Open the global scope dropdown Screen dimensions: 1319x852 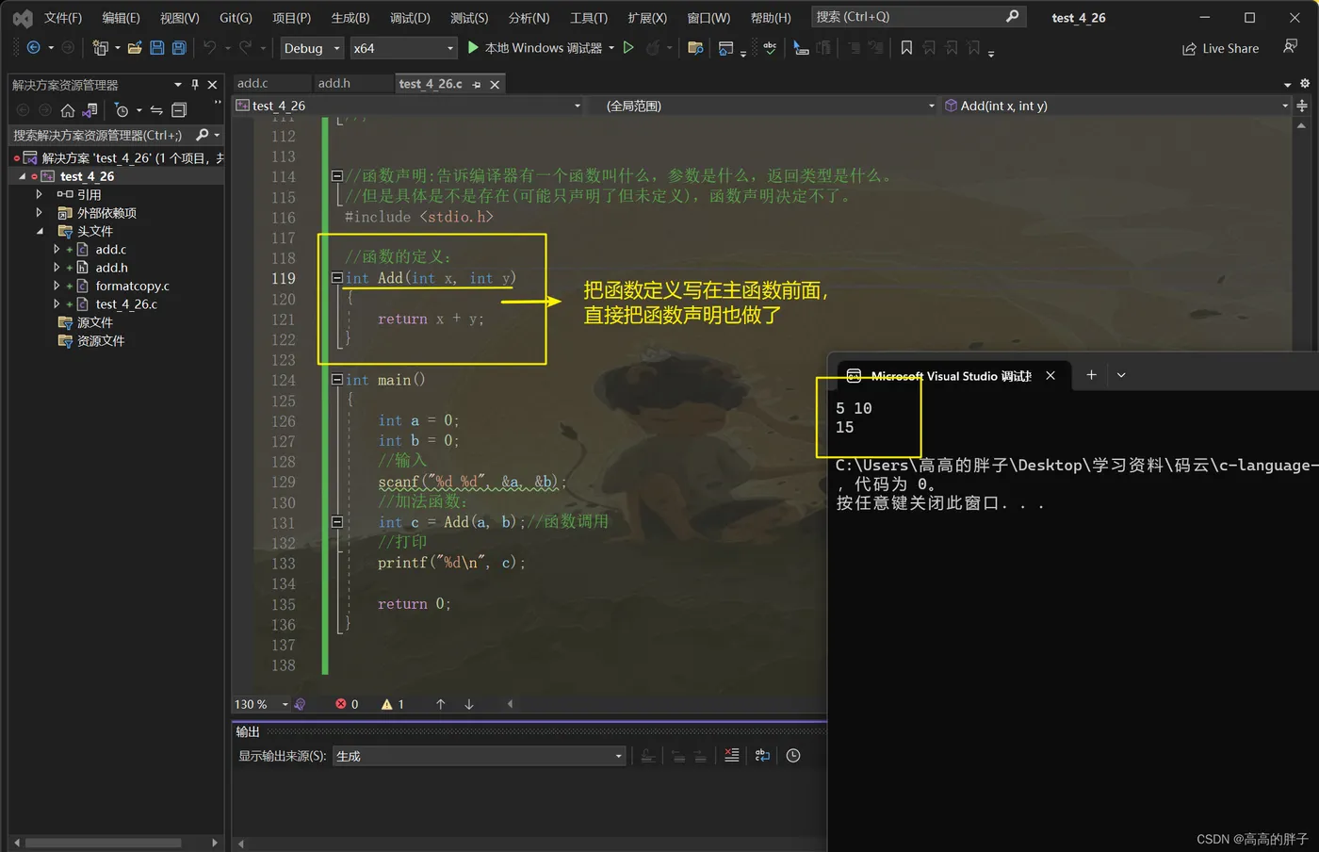763,106
